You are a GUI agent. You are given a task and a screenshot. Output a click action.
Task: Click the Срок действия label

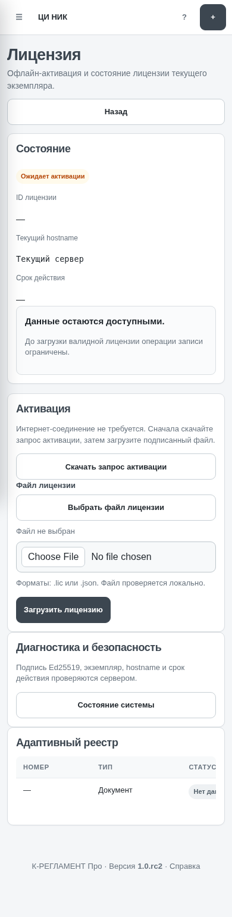[40, 278]
